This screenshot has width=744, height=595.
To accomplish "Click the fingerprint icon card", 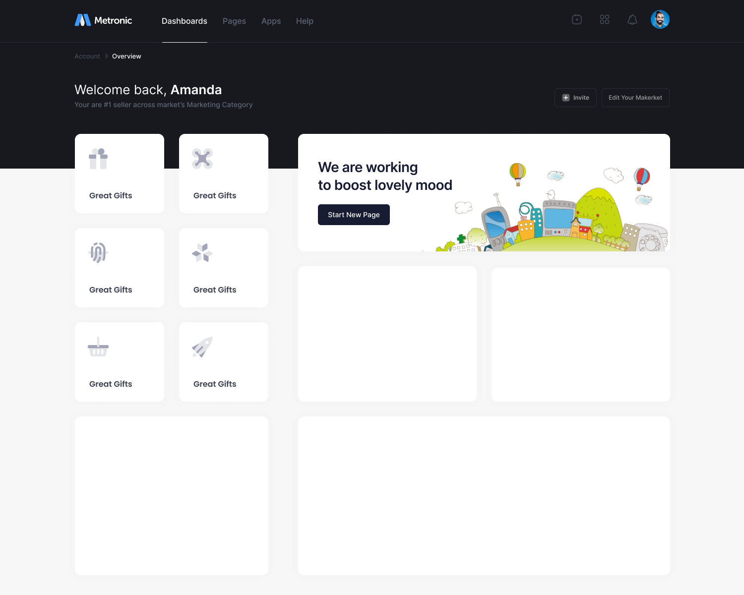I will (x=119, y=268).
